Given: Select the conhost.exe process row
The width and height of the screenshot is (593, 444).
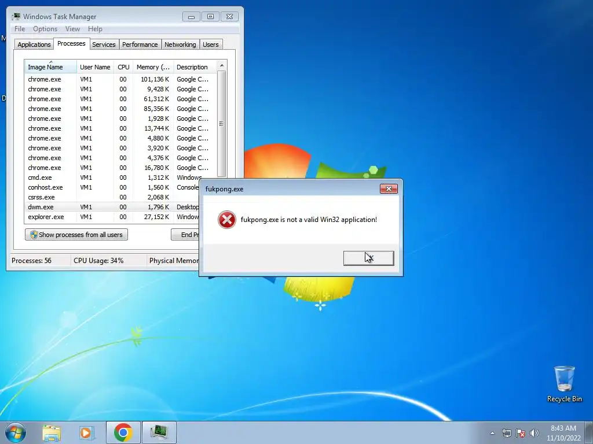Looking at the screenshot, I should tap(112, 187).
